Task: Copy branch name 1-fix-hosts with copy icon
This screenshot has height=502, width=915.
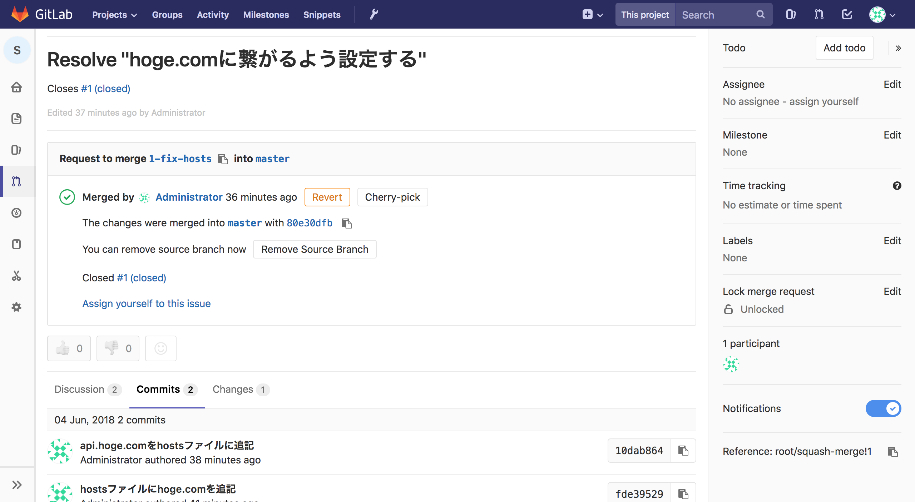Action: 223,159
